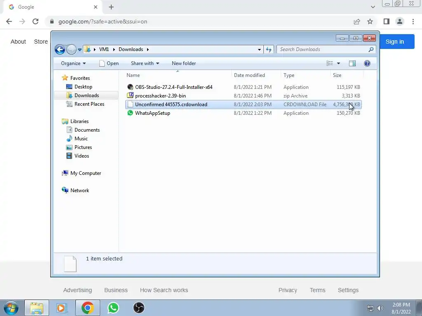Open the Chrome profile avatar menu

click(x=400, y=21)
